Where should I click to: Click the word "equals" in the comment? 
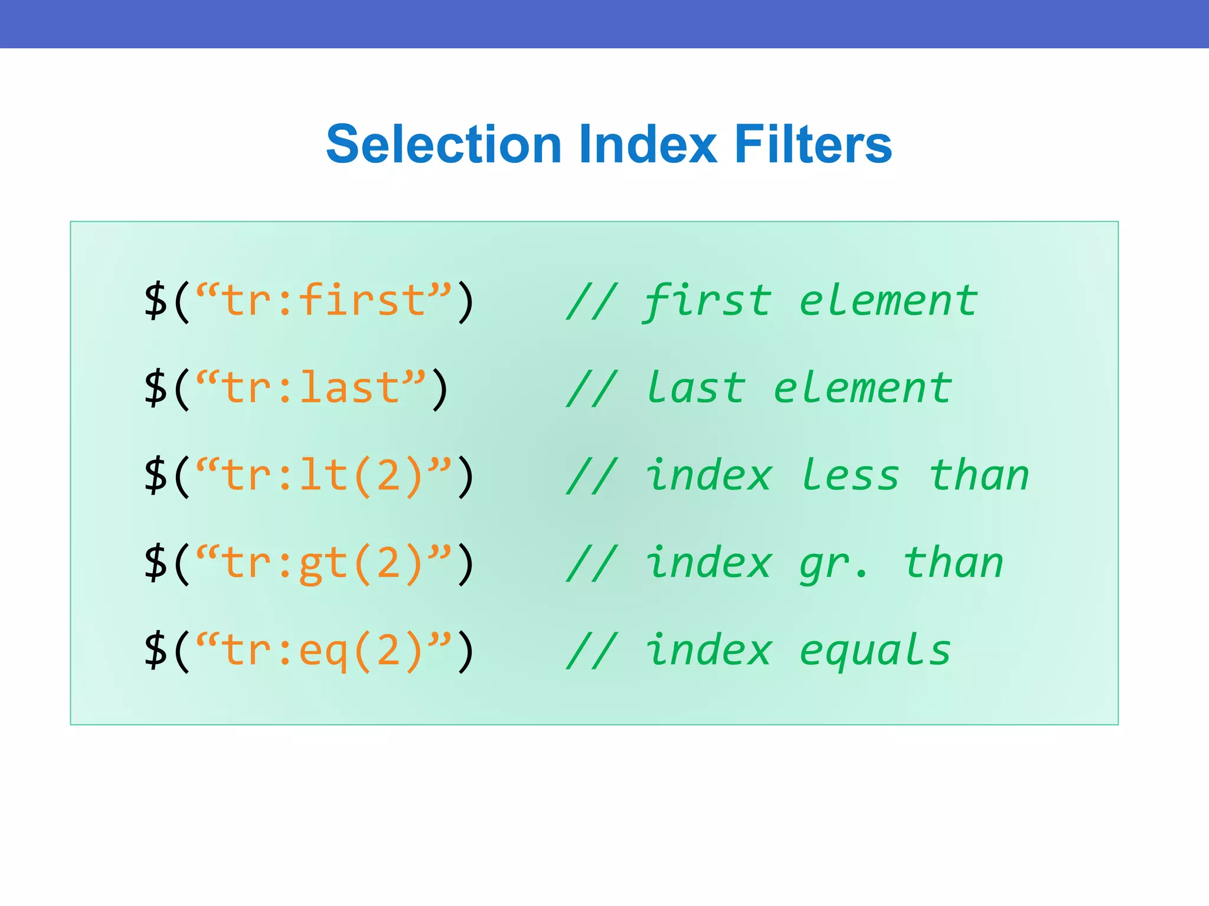875,651
